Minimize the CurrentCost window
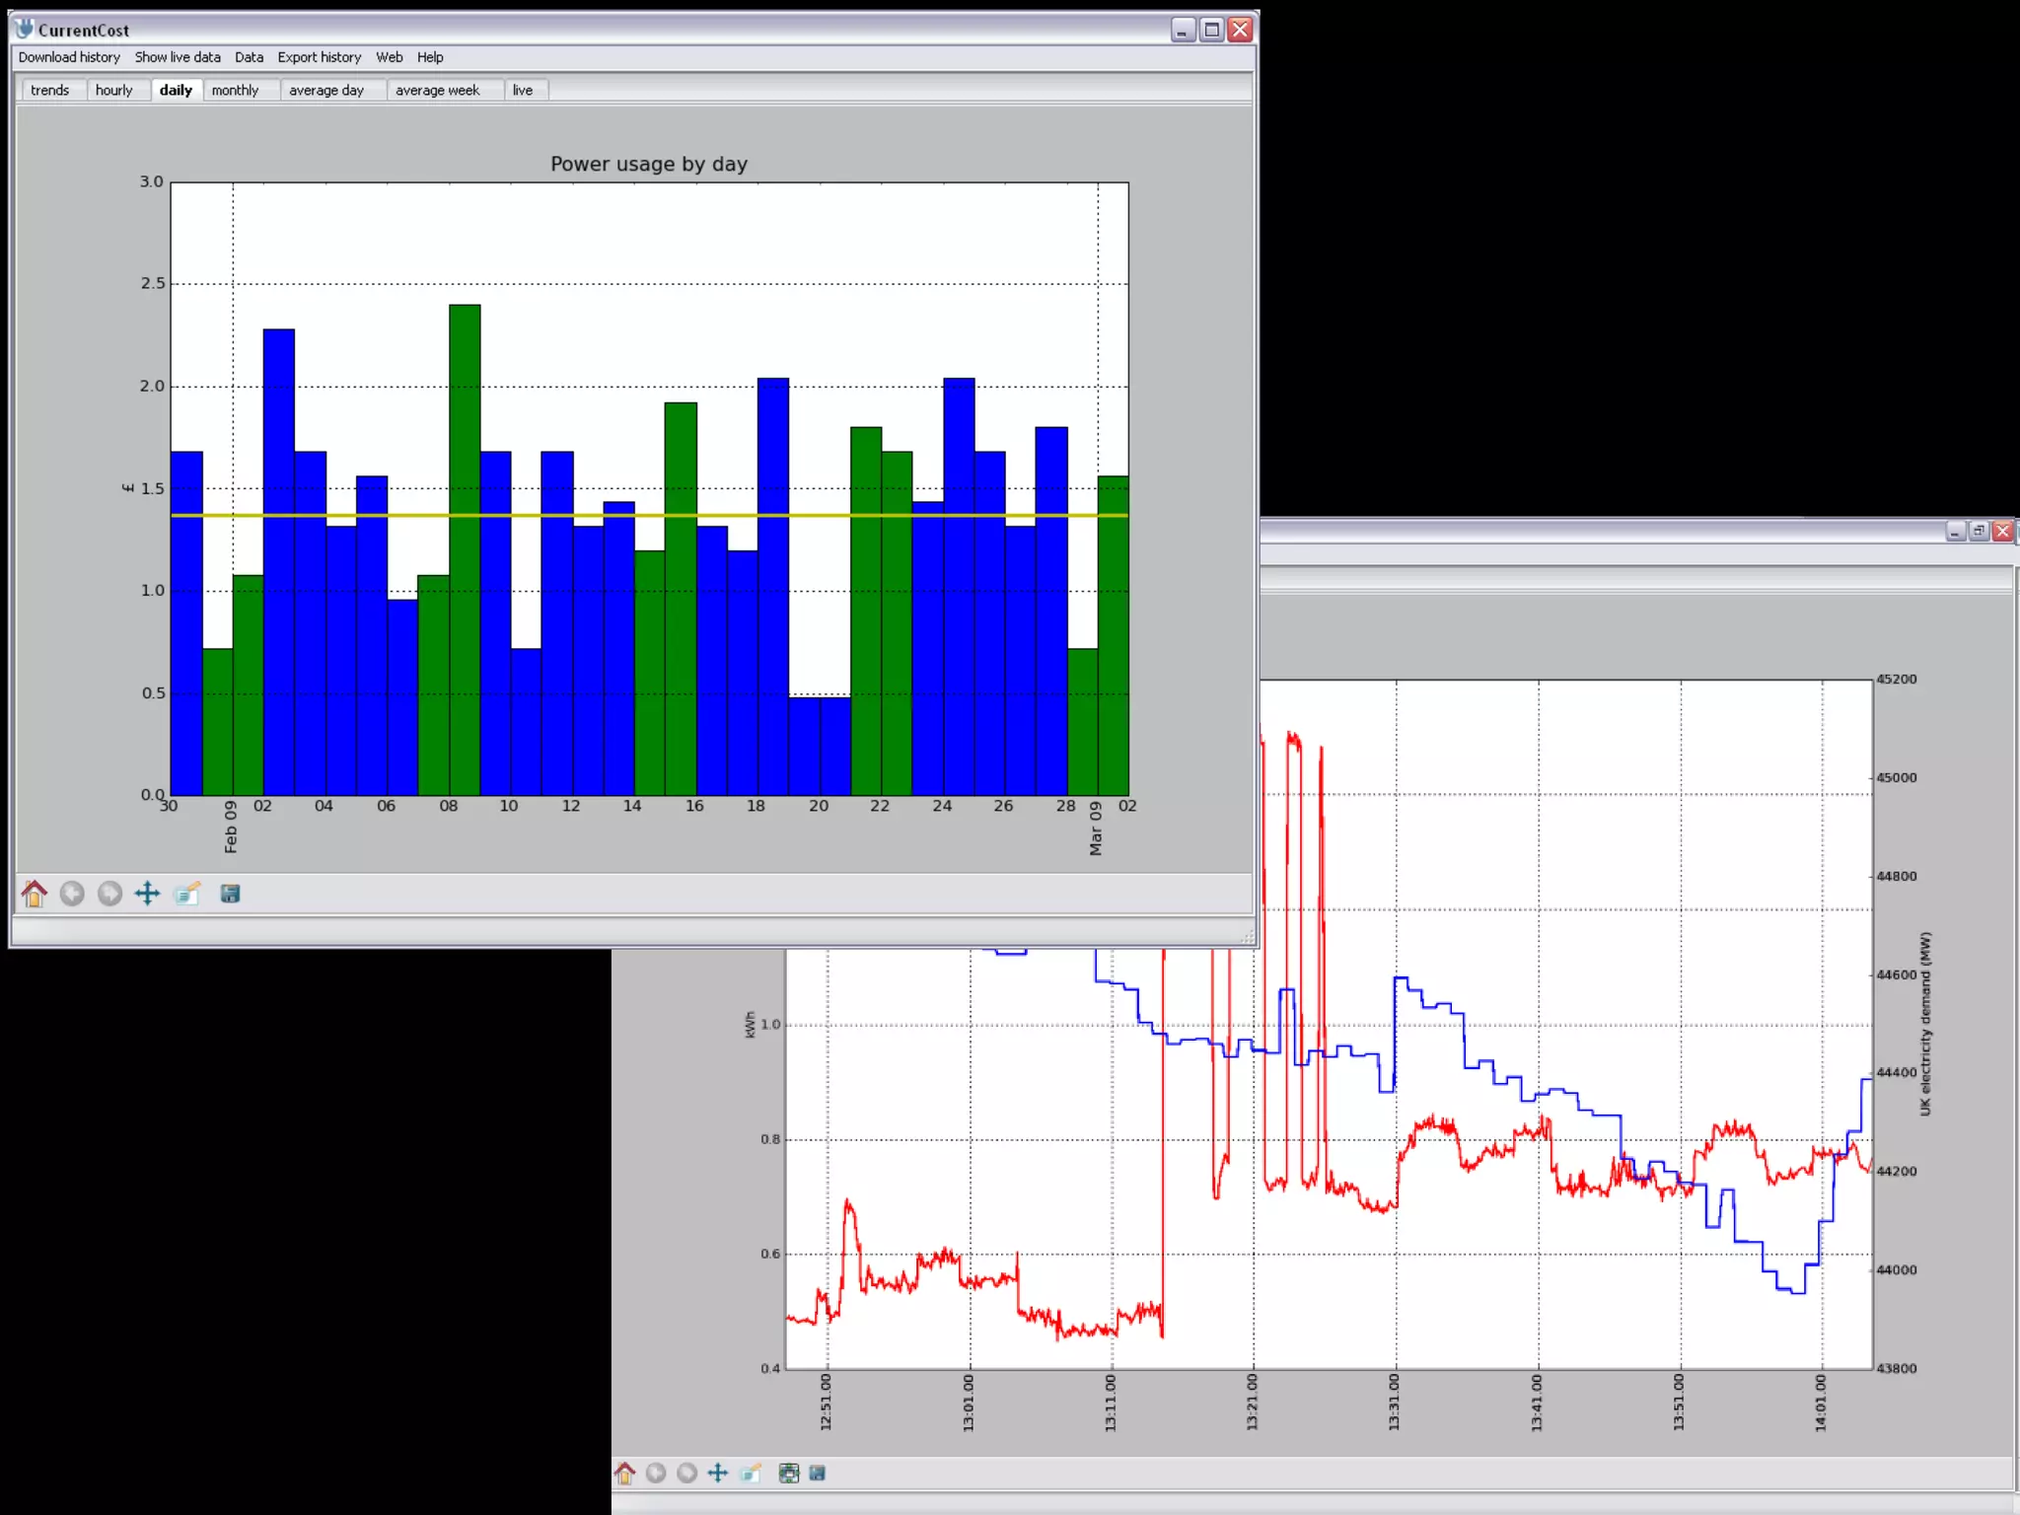2020x1515 pixels. click(x=1183, y=30)
